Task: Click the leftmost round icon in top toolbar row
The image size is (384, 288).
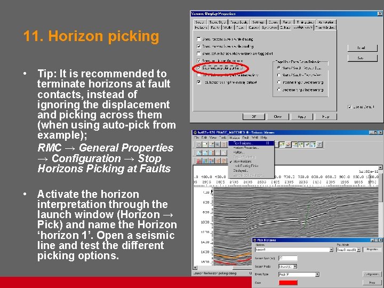Action: pyautogui.click(x=199, y=145)
